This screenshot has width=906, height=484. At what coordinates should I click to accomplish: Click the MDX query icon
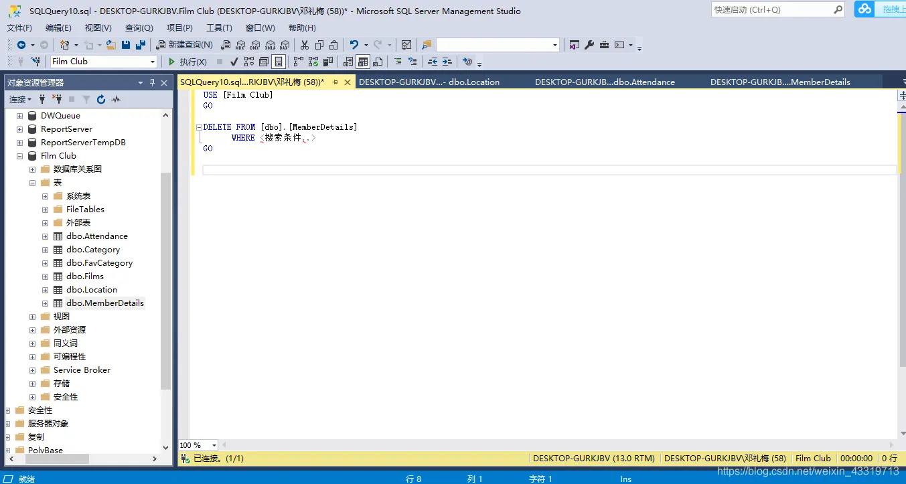click(240, 45)
